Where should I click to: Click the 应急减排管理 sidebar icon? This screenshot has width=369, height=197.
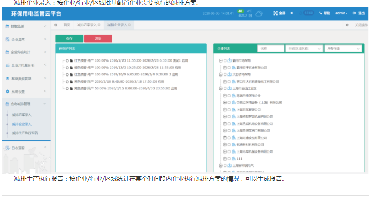7,104
